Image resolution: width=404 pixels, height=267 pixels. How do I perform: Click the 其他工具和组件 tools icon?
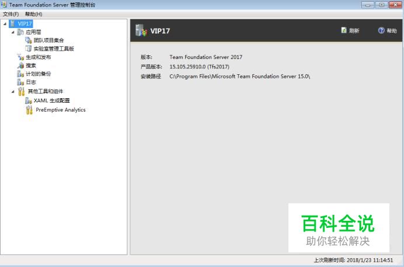[22, 91]
